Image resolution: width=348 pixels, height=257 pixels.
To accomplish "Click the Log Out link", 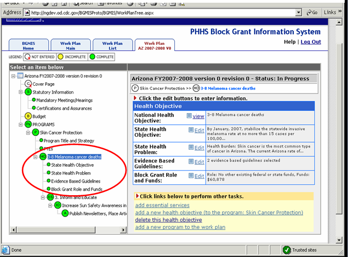I will coord(310,42).
